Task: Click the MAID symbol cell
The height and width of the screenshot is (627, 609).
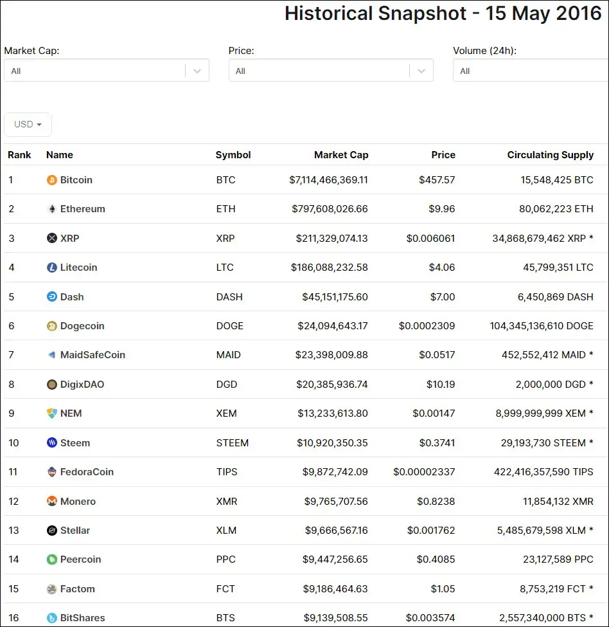Action: click(x=229, y=355)
